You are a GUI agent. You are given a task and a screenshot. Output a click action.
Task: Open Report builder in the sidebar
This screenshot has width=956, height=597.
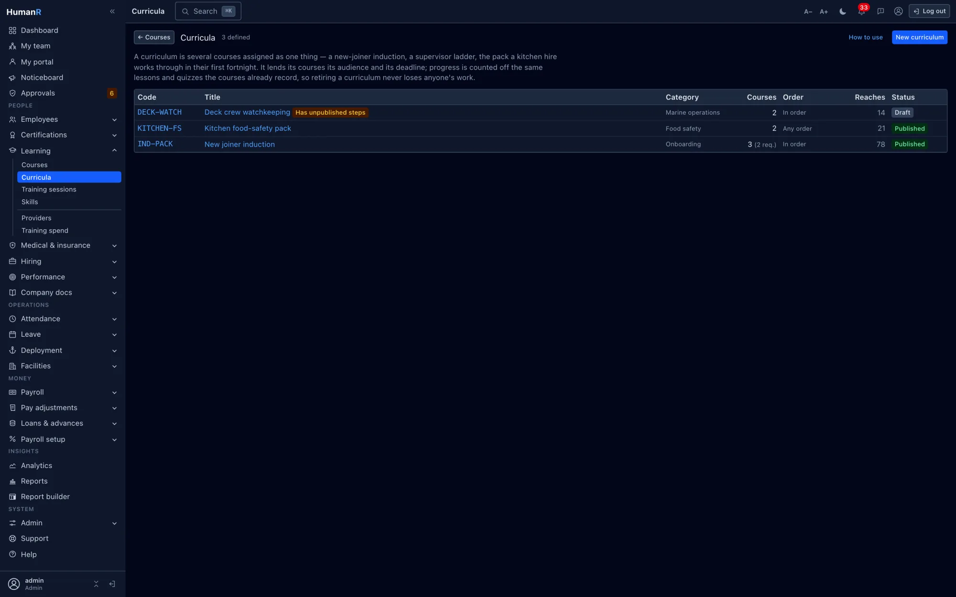[x=63, y=497]
